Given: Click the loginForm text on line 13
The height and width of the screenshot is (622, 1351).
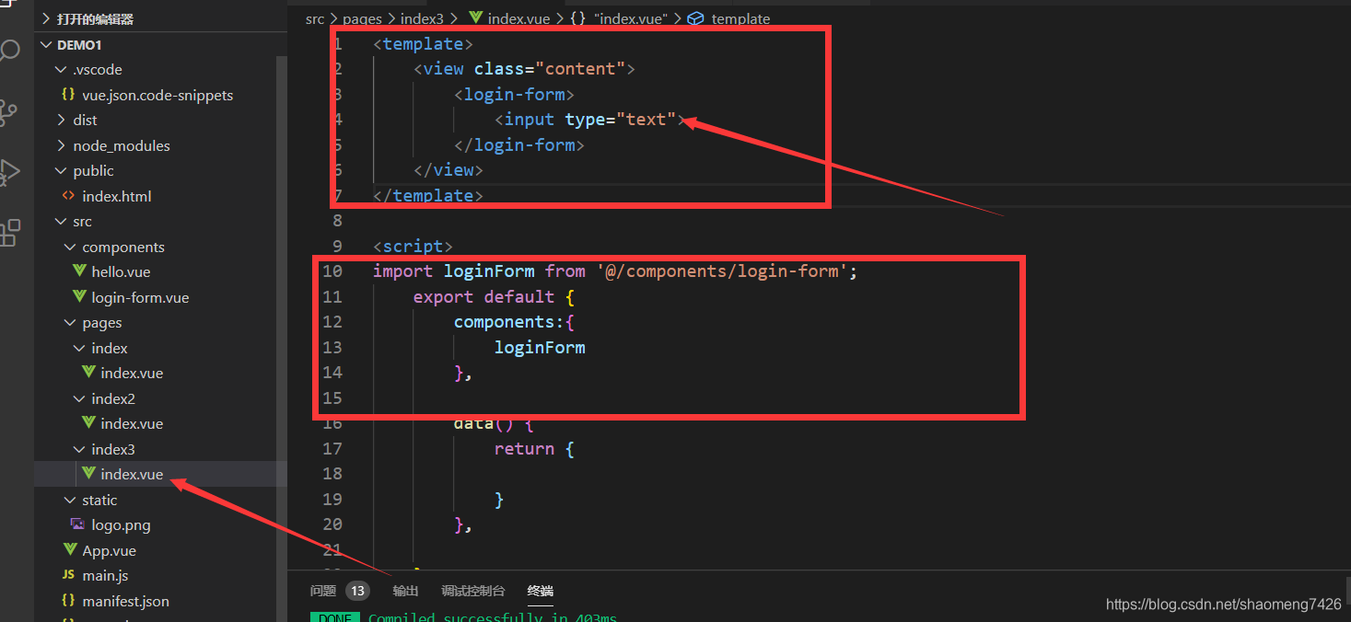Looking at the screenshot, I should point(540,347).
